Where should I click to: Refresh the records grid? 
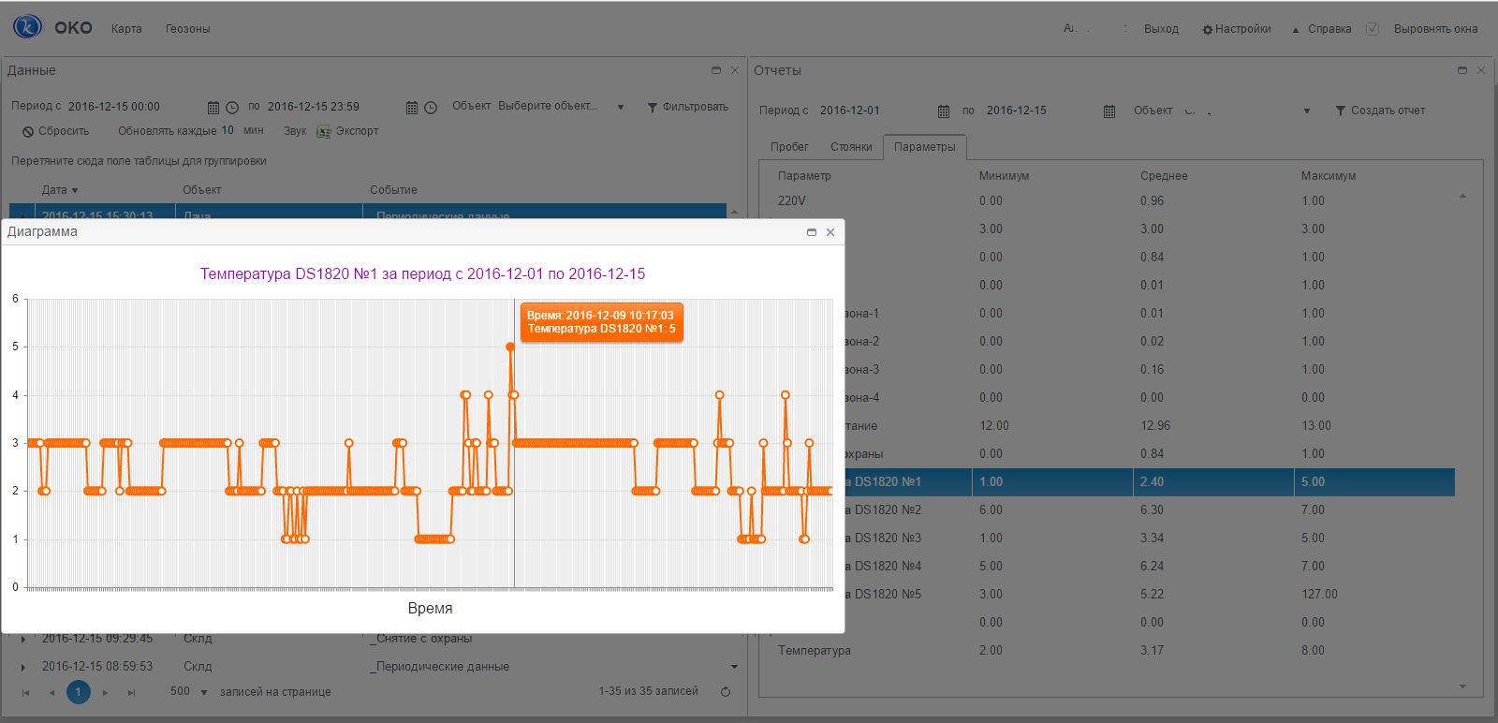[x=725, y=692]
